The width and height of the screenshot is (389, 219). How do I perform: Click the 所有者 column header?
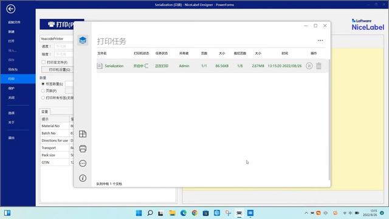pyautogui.click(x=184, y=53)
